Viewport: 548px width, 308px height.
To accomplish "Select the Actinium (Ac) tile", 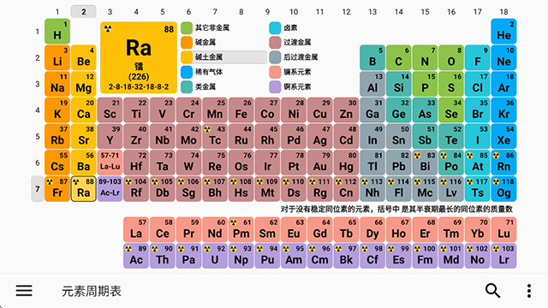I will coord(136,256).
